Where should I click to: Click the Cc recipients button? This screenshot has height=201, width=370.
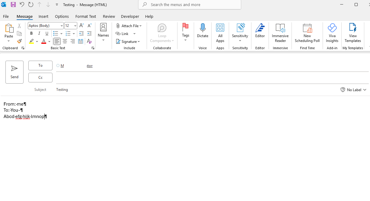[x=40, y=78]
